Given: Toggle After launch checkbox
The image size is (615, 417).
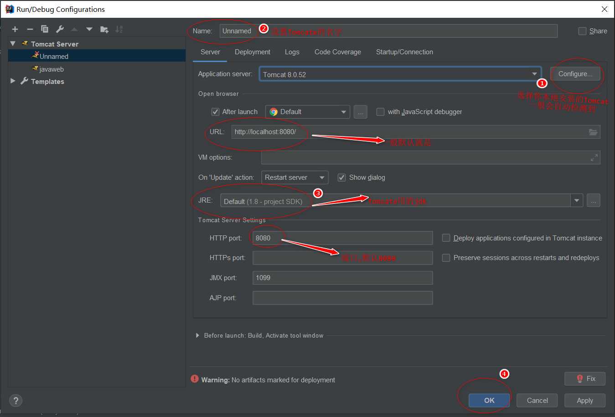Looking at the screenshot, I should (x=216, y=112).
